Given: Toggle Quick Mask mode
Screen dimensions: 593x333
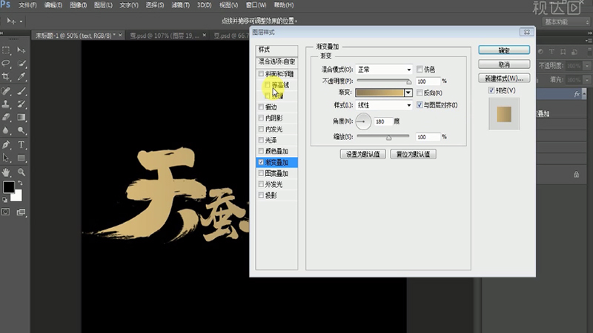Looking at the screenshot, I should (x=6, y=212).
